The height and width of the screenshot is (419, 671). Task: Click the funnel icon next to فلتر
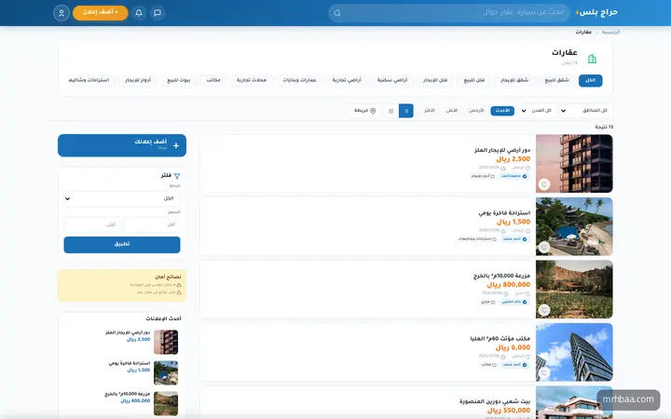click(177, 176)
